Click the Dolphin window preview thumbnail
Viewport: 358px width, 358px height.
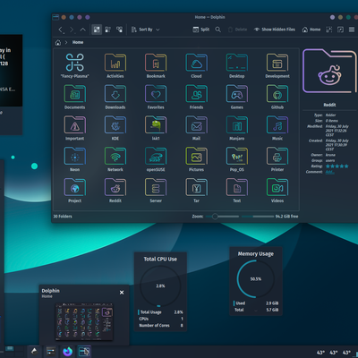click(84, 321)
